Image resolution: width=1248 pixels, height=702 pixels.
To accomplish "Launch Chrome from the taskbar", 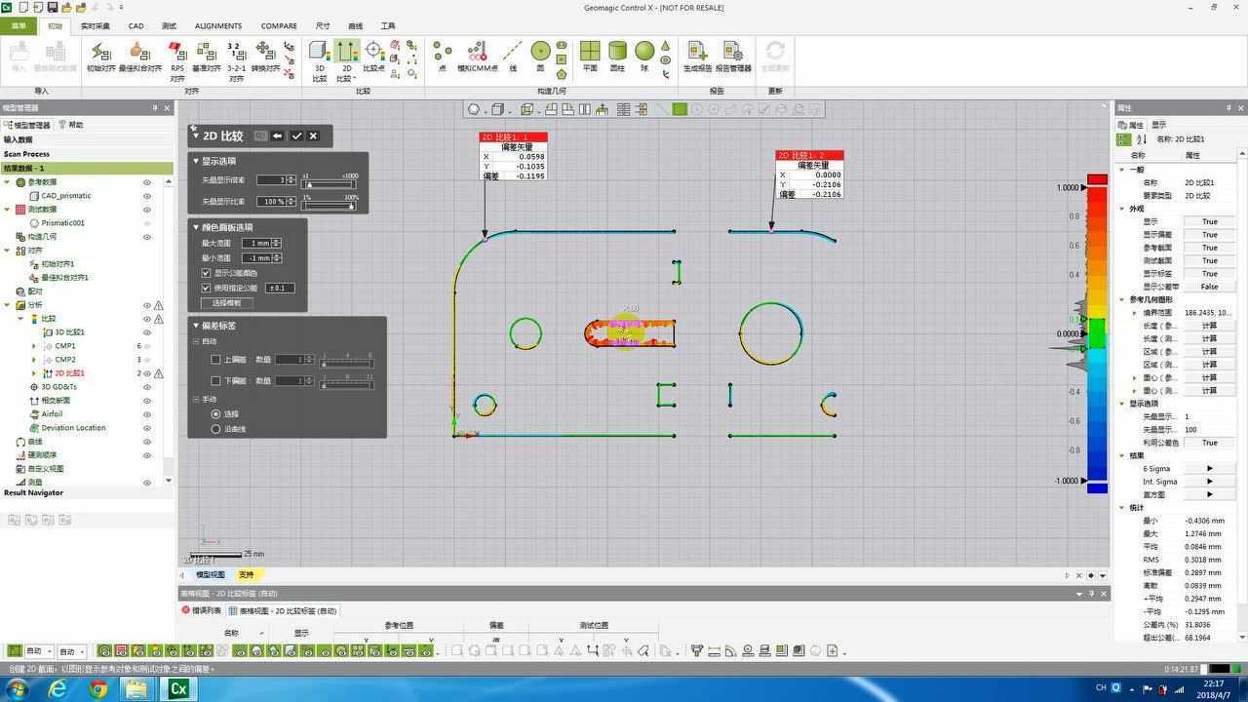I will (96, 687).
